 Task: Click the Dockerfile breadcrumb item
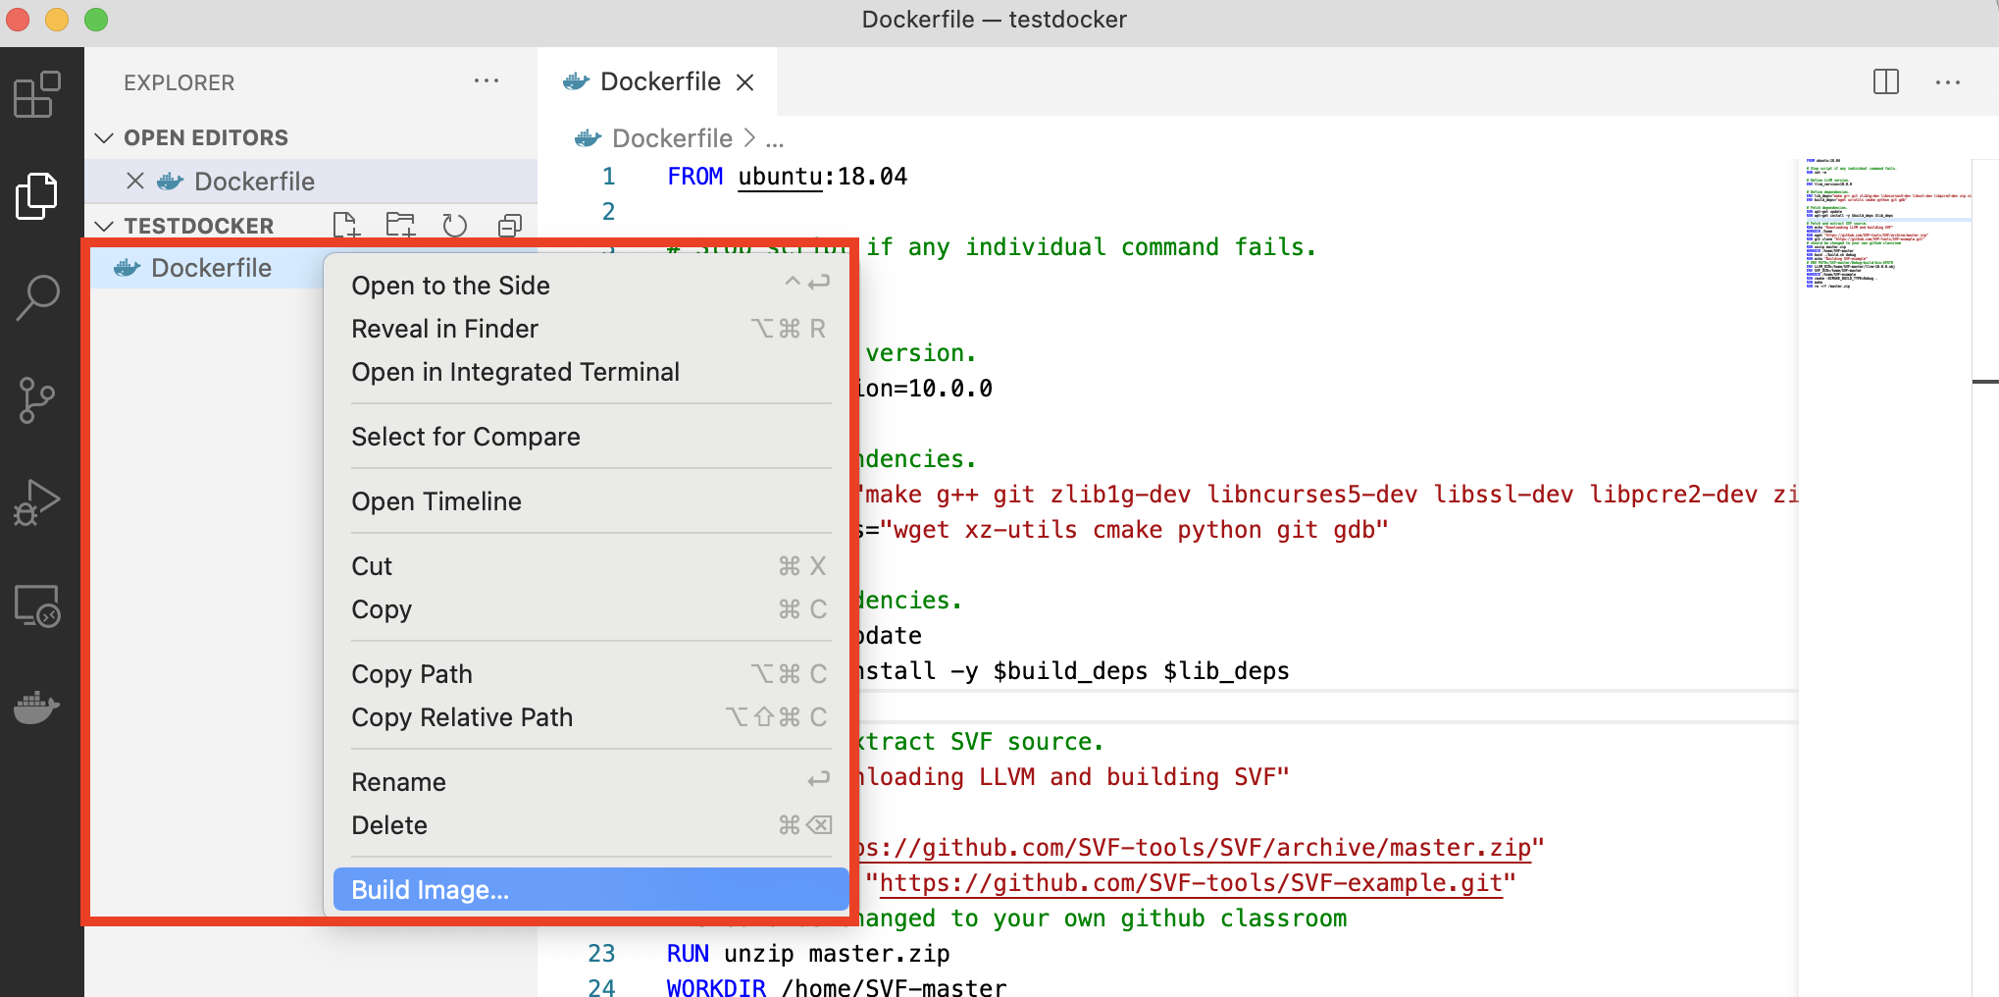672,138
